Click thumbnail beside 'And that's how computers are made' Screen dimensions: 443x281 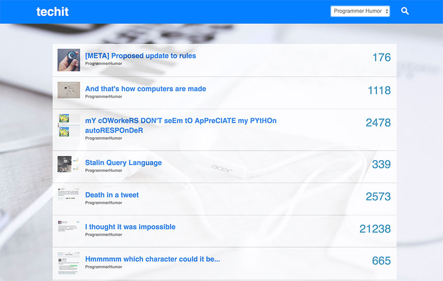68,90
